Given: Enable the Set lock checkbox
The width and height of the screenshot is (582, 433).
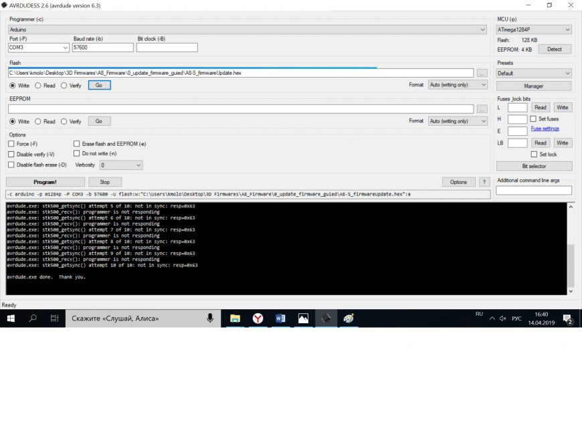Looking at the screenshot, I should (x=534, y=154).
